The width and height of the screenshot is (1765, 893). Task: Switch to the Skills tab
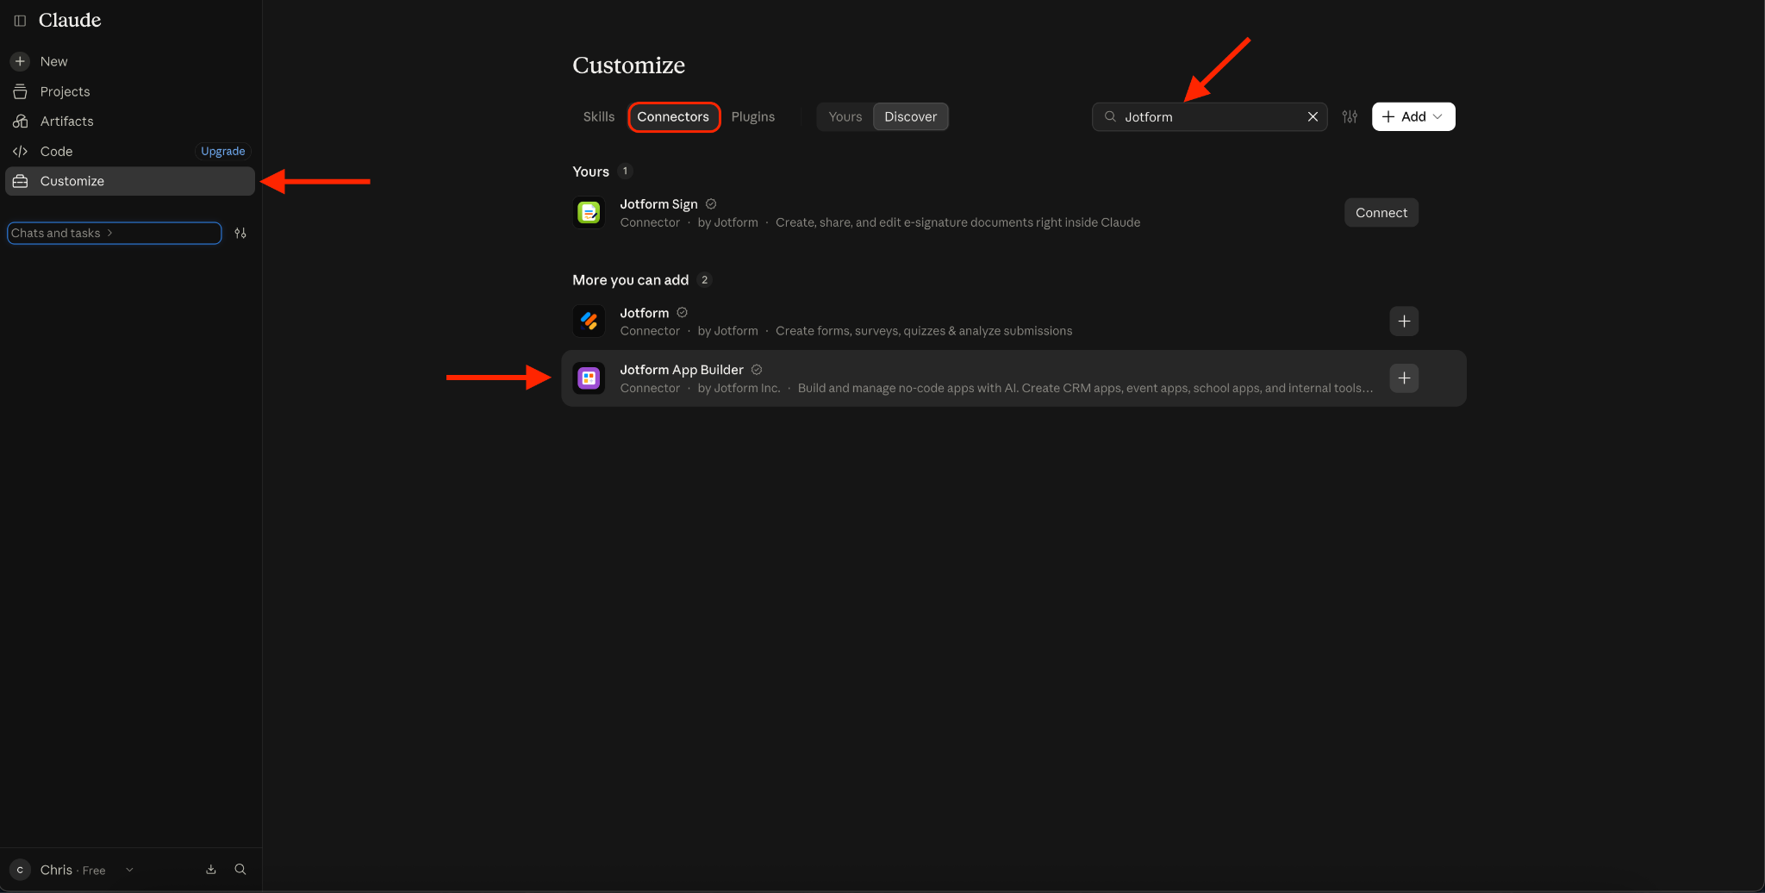(x=598, y=116)
